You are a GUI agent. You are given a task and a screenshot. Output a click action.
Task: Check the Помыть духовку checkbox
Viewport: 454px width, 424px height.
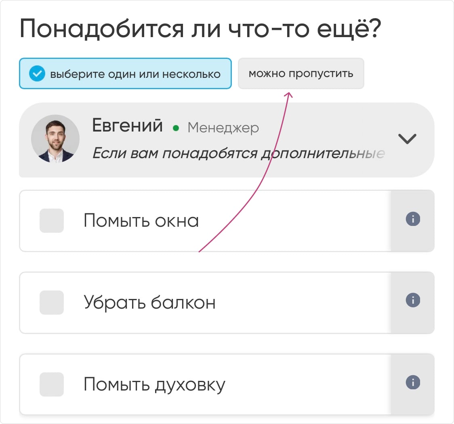(x=52, y=384)
